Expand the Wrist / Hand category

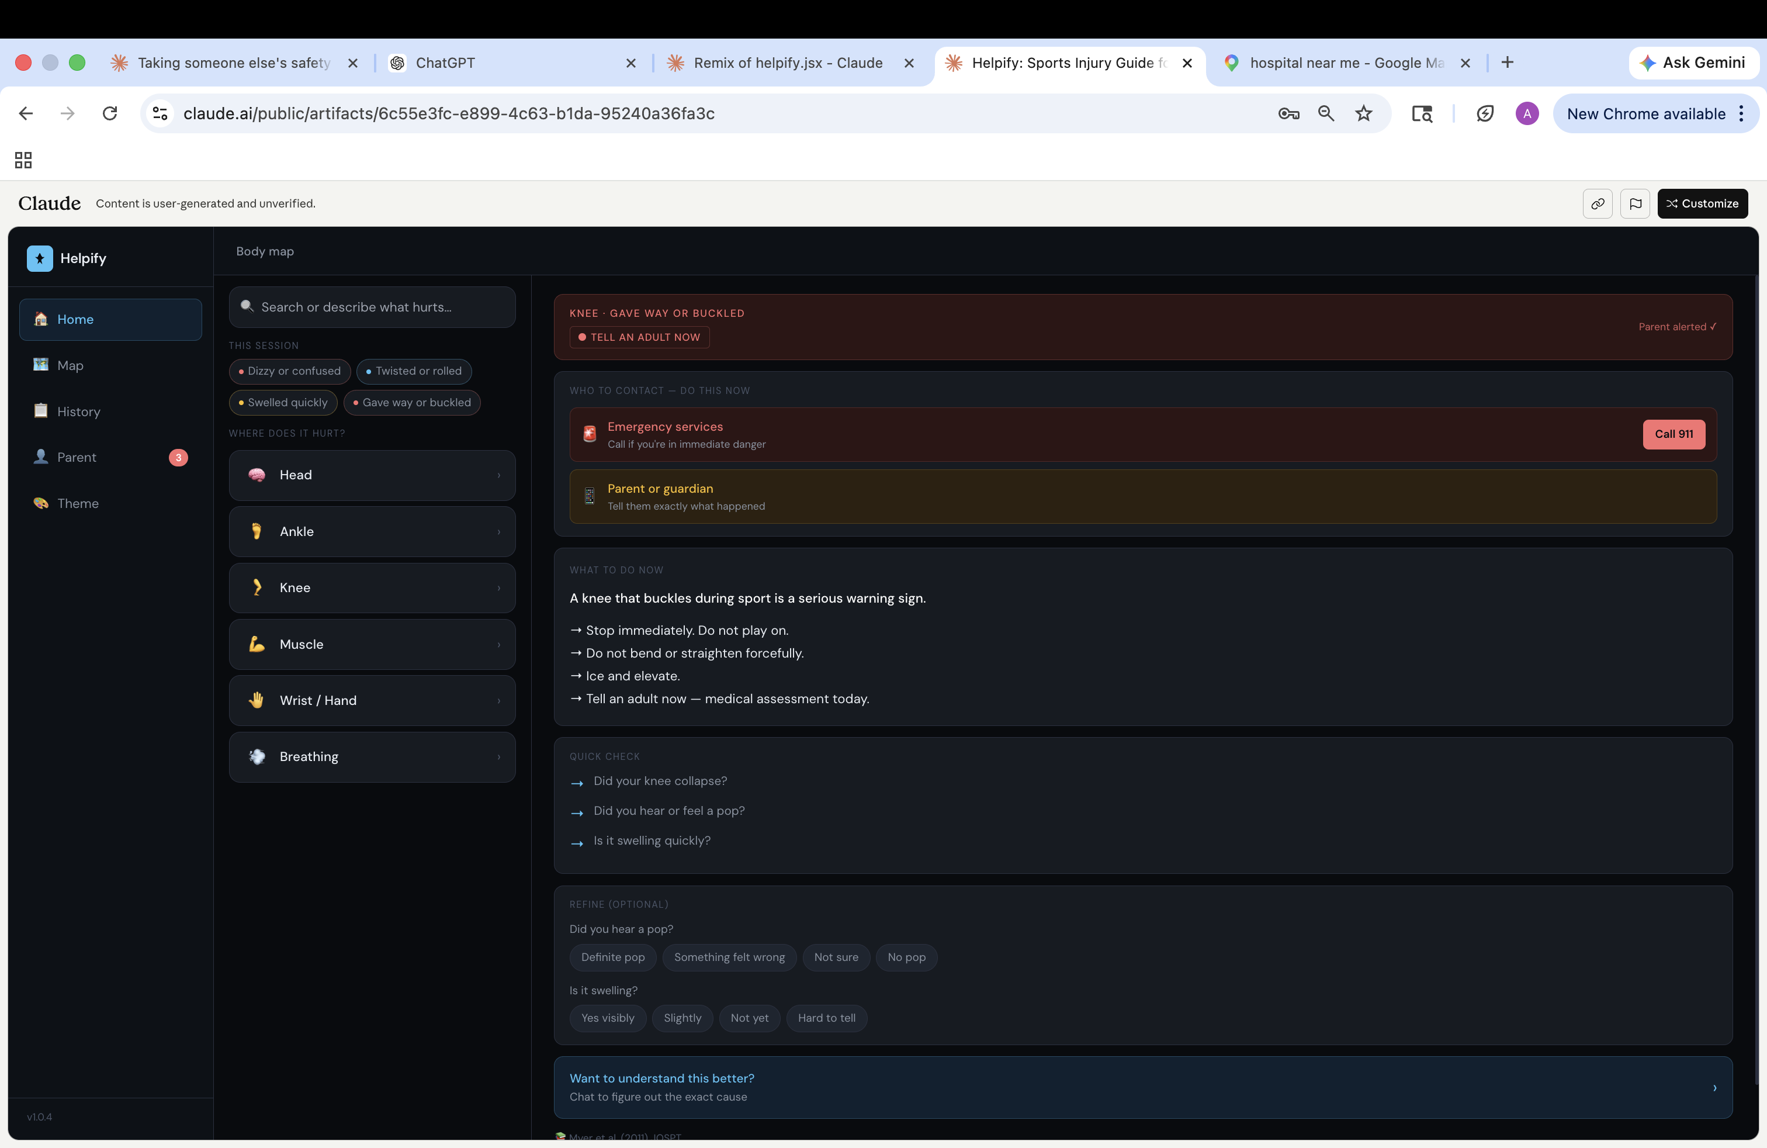tap(372, 700)
